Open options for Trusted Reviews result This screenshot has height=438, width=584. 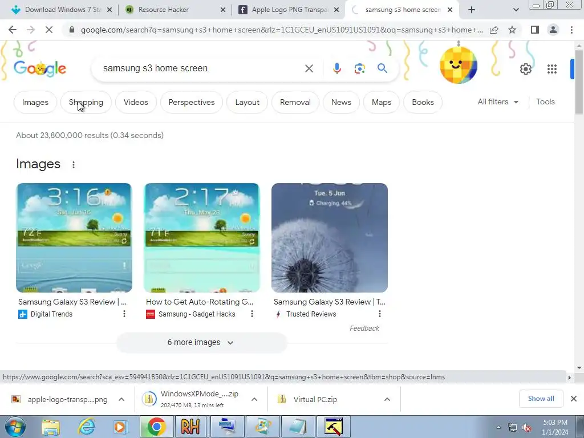click(379, 314)
